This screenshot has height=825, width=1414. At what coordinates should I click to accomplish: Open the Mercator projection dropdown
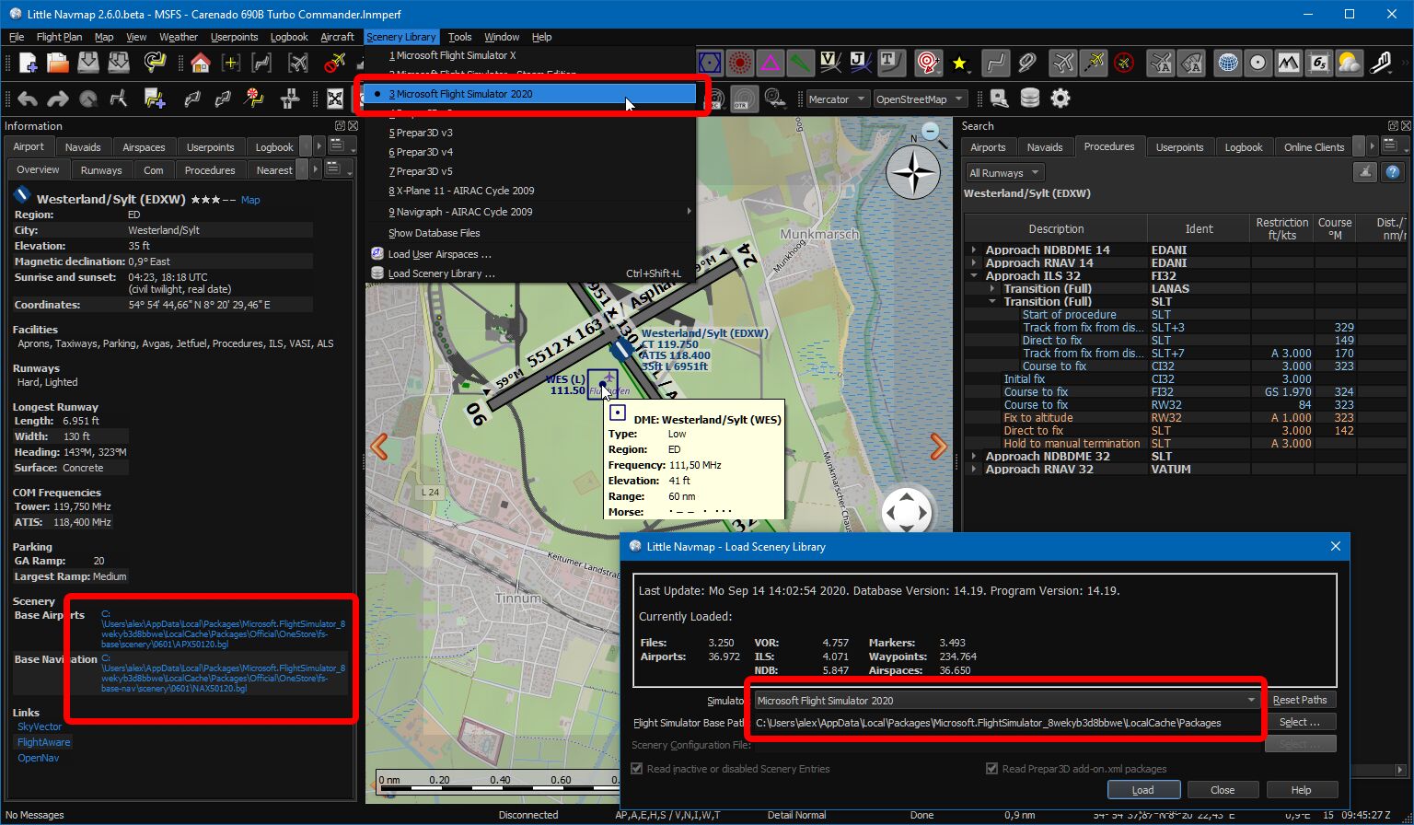[836, 99]
